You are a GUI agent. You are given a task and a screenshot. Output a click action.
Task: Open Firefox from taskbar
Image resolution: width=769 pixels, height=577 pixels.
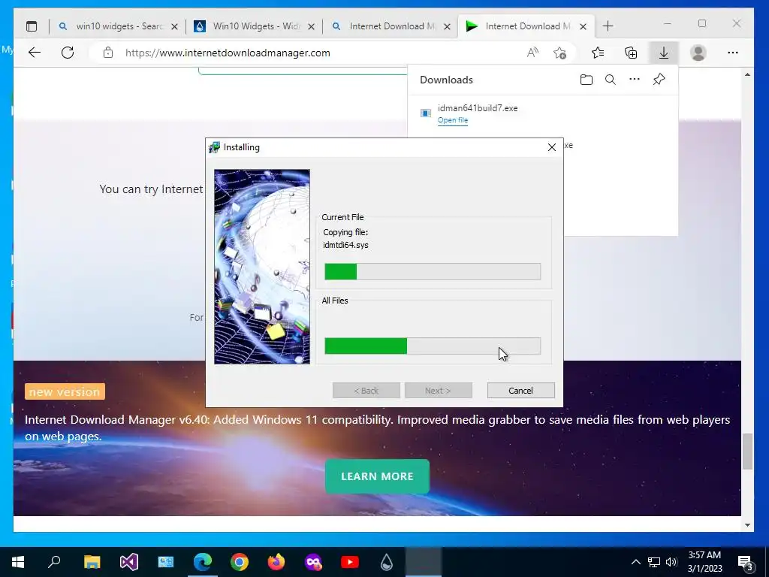coord(276,562)
